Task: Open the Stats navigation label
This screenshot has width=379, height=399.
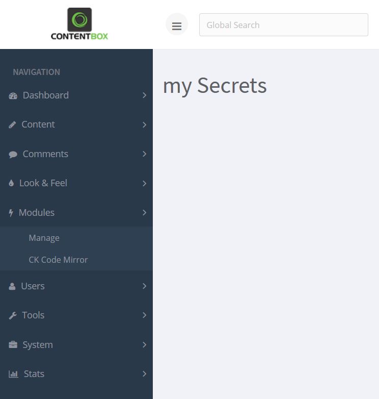Action: click(x=34, y=374)
